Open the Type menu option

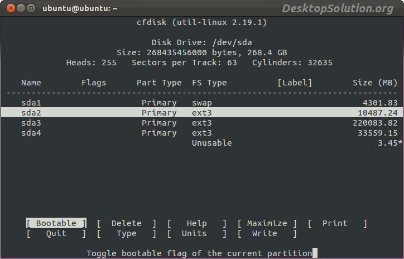pos(126,233)
